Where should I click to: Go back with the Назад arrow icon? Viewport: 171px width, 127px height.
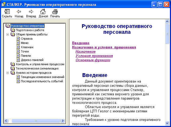coord(19,11)
